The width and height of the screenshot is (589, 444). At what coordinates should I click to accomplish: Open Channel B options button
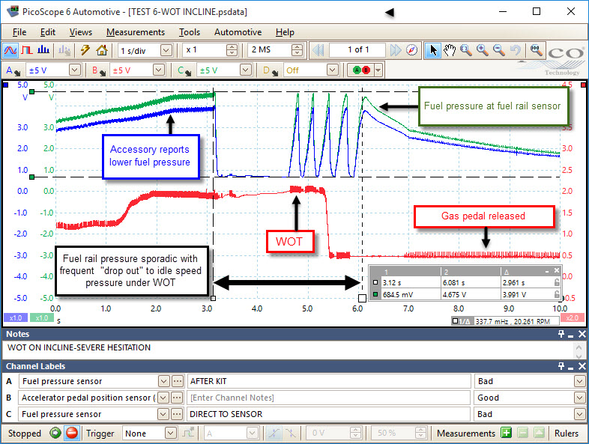[x=99, y=70]
